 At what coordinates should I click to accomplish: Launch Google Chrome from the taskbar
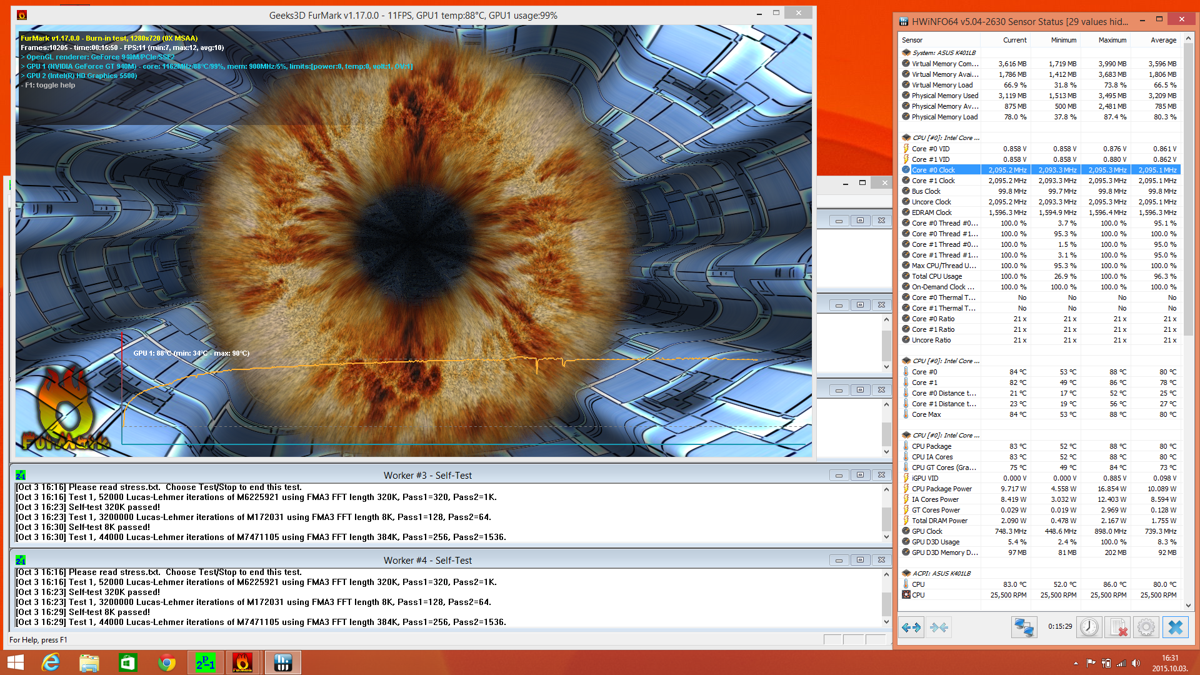167,662
